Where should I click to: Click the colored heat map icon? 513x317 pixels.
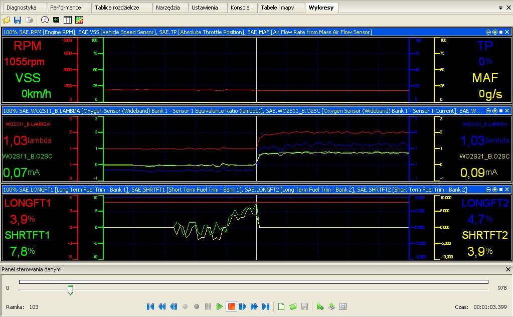tap(79, 20)
